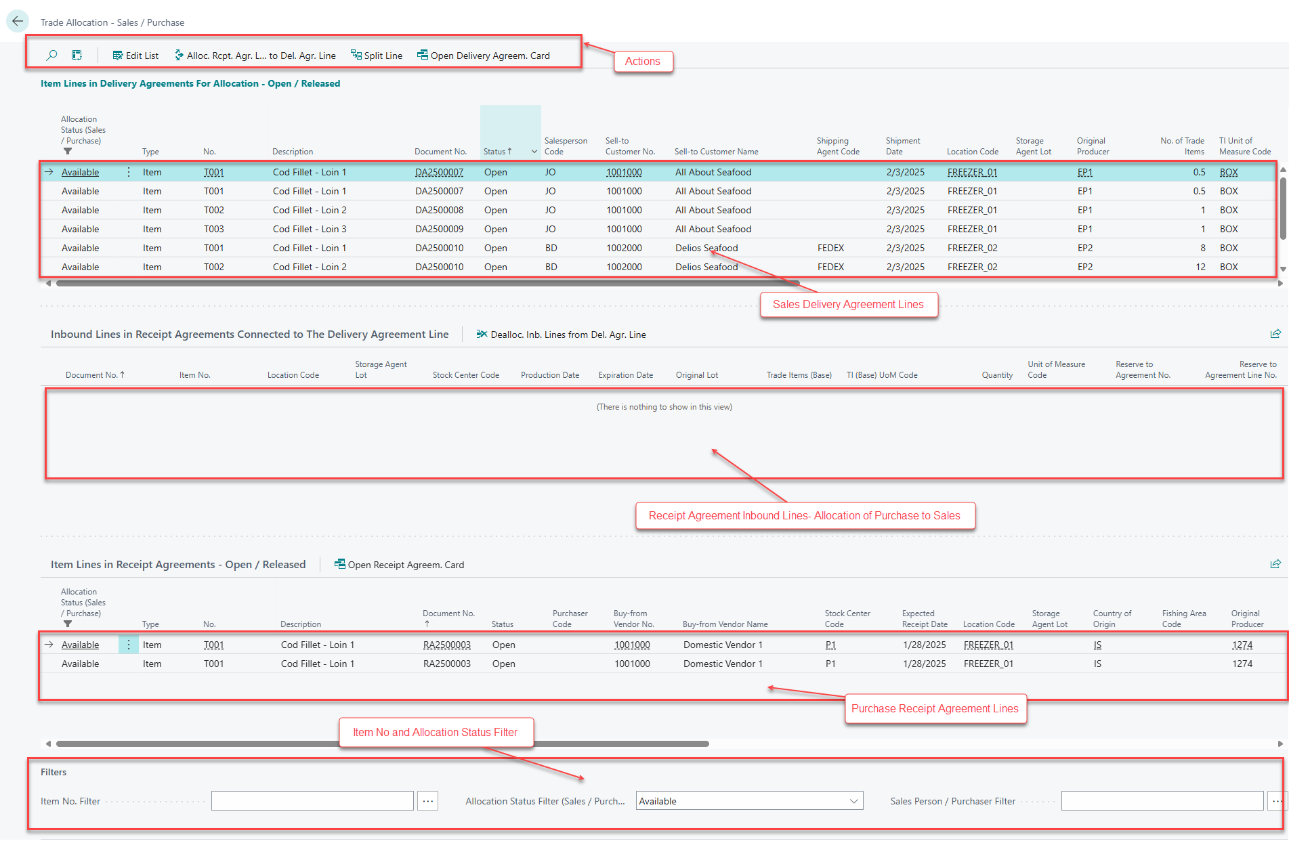Click Item No. Filter lookup button
Screen dimensions: 1289x841
428,801
